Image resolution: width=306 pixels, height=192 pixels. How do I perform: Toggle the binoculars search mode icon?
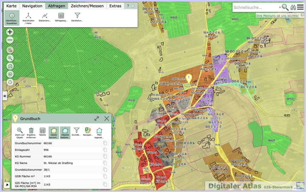[x=293, y=7]
